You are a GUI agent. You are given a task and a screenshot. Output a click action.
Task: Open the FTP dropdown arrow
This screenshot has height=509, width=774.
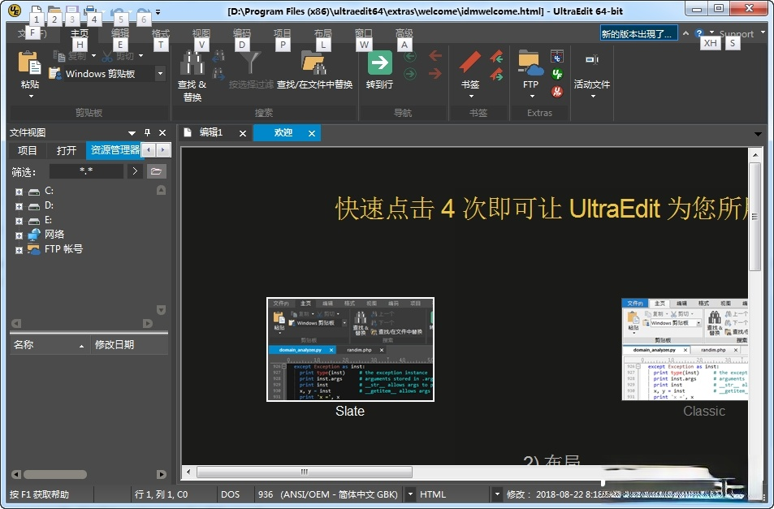(x=532, y=96)
